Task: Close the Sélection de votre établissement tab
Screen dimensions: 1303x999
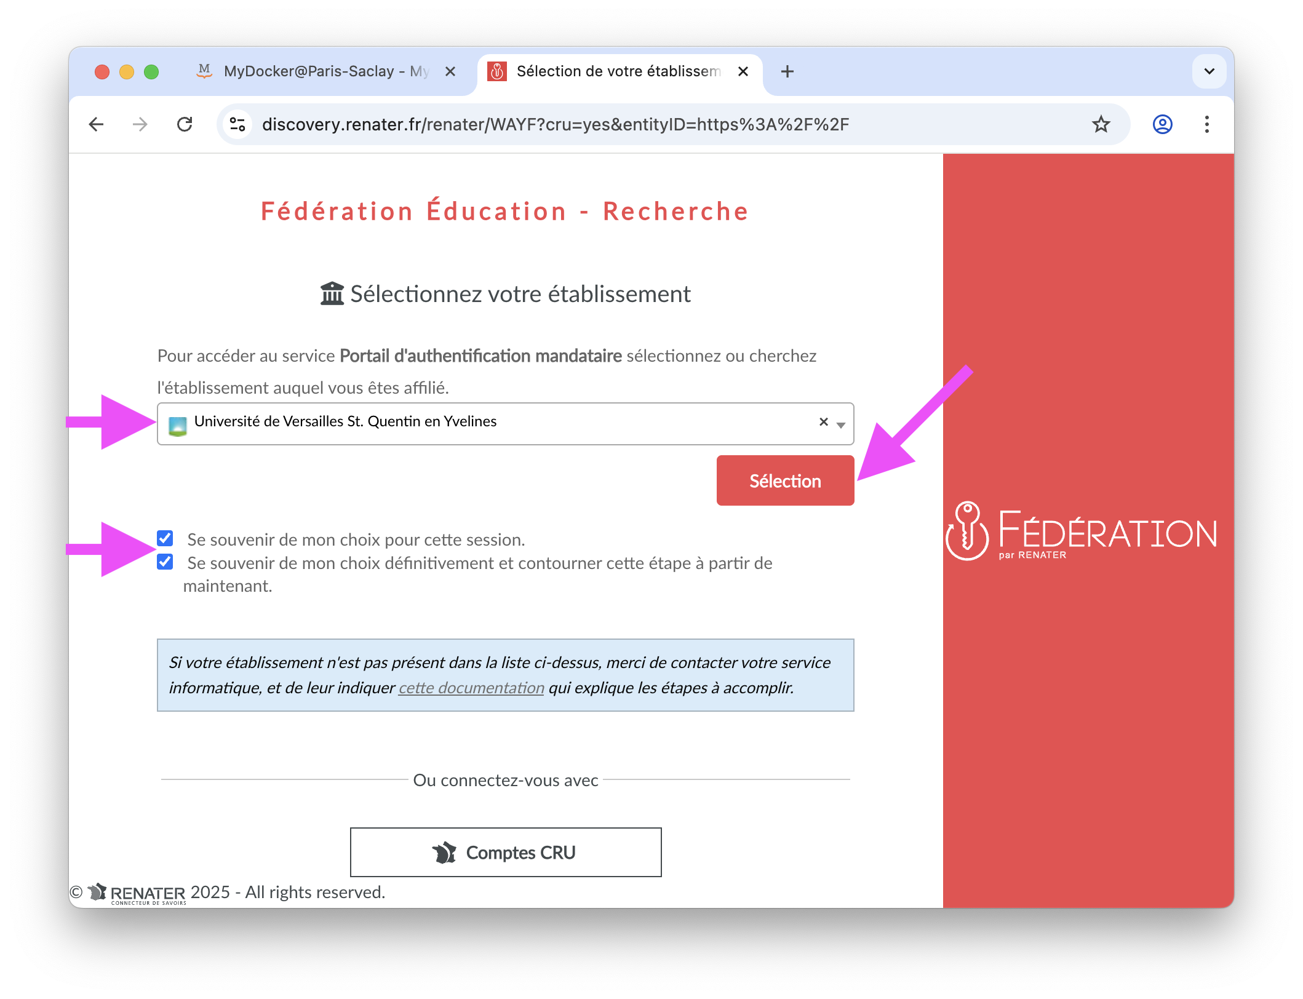Action: click(743, 71)
